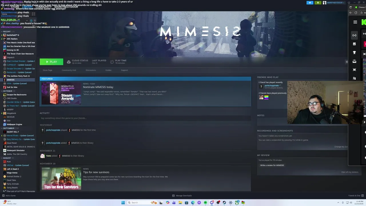366x206 pixels.
Task: Select Waterpark Simulator in library list
Action: [x=16, y=150]
